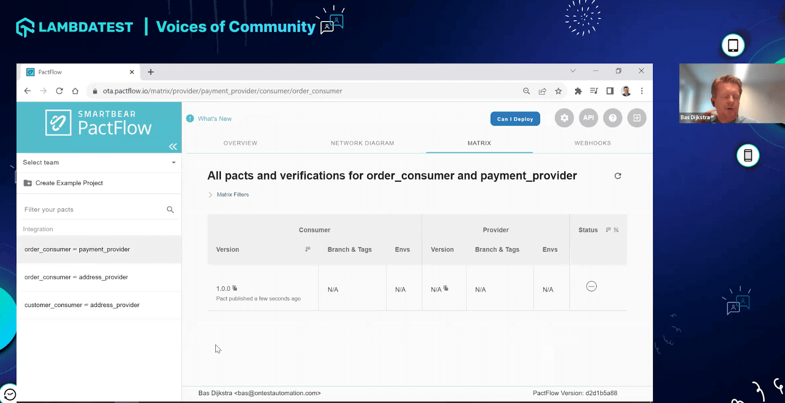Switch to the Network Diagram tab

362,143
